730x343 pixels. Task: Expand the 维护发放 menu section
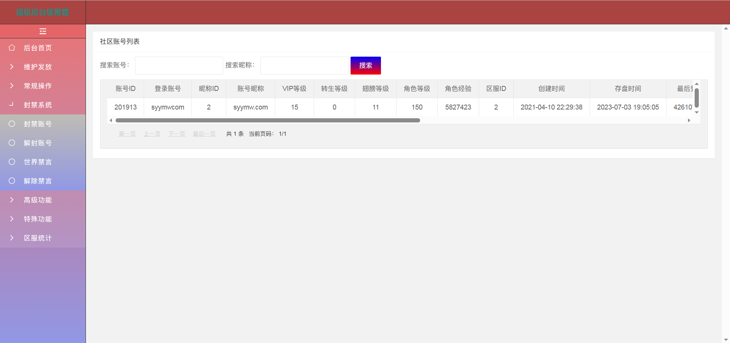tap(38, 67)
